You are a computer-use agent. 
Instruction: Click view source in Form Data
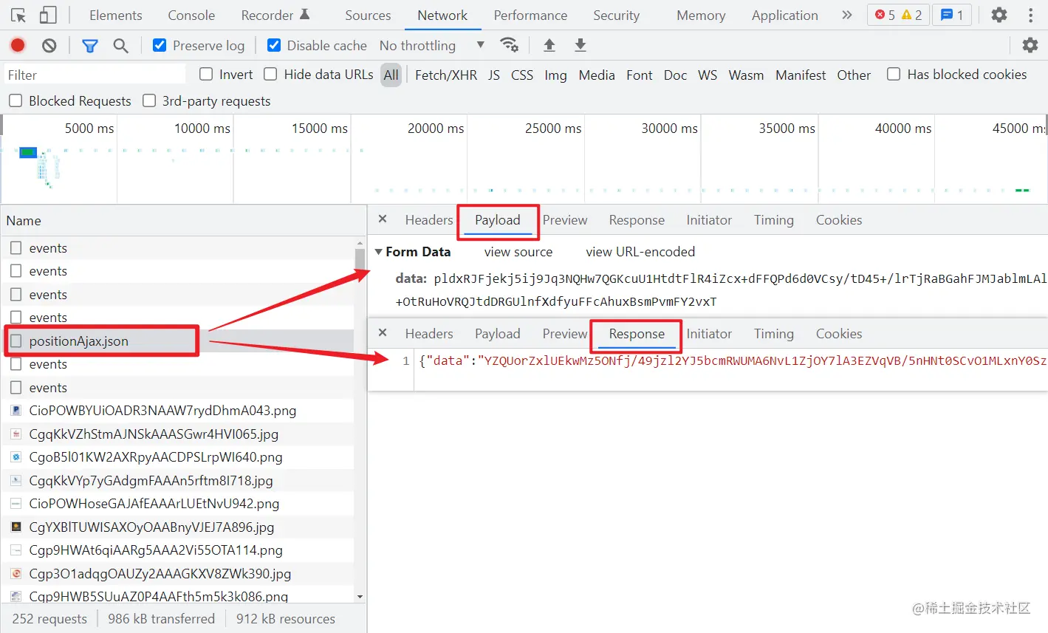click(x=518, y=252)
